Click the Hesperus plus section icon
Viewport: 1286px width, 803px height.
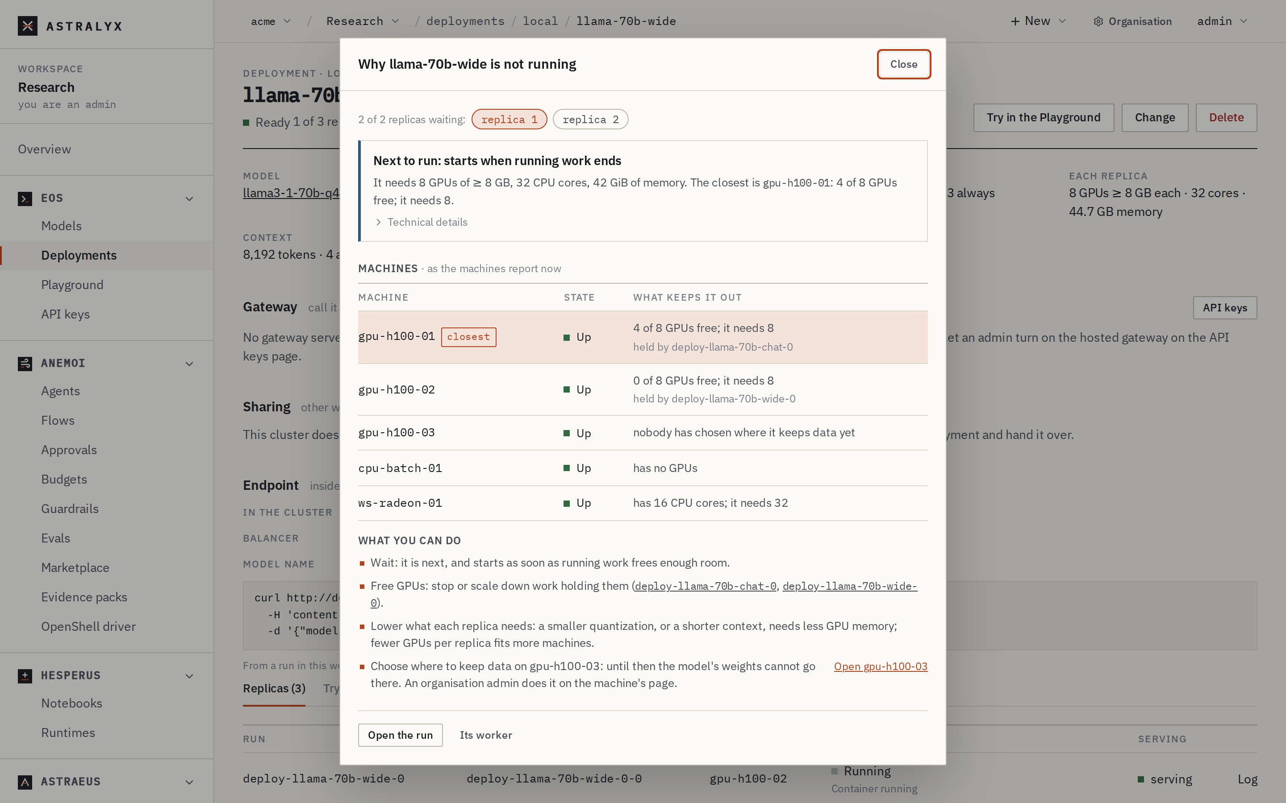click(x=25, y=676)
